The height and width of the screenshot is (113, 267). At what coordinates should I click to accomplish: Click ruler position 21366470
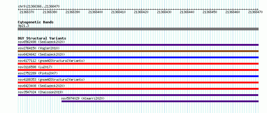255,12
